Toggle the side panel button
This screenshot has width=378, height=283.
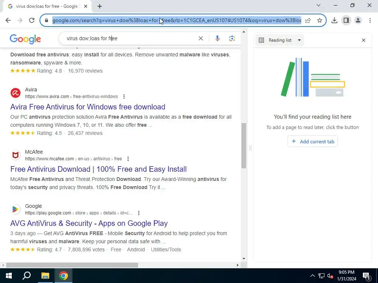point(346,21)
